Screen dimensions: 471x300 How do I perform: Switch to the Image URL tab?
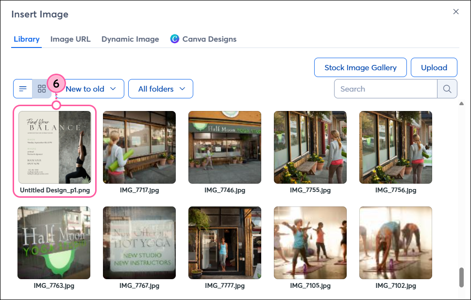pos(70,39)
